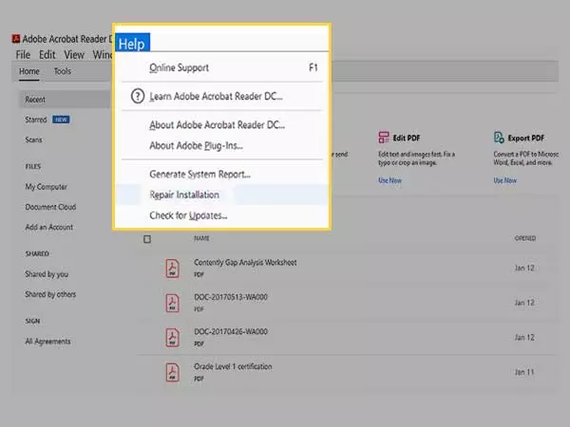Select Repair Installation
The image size is (570, 427).
221,195
